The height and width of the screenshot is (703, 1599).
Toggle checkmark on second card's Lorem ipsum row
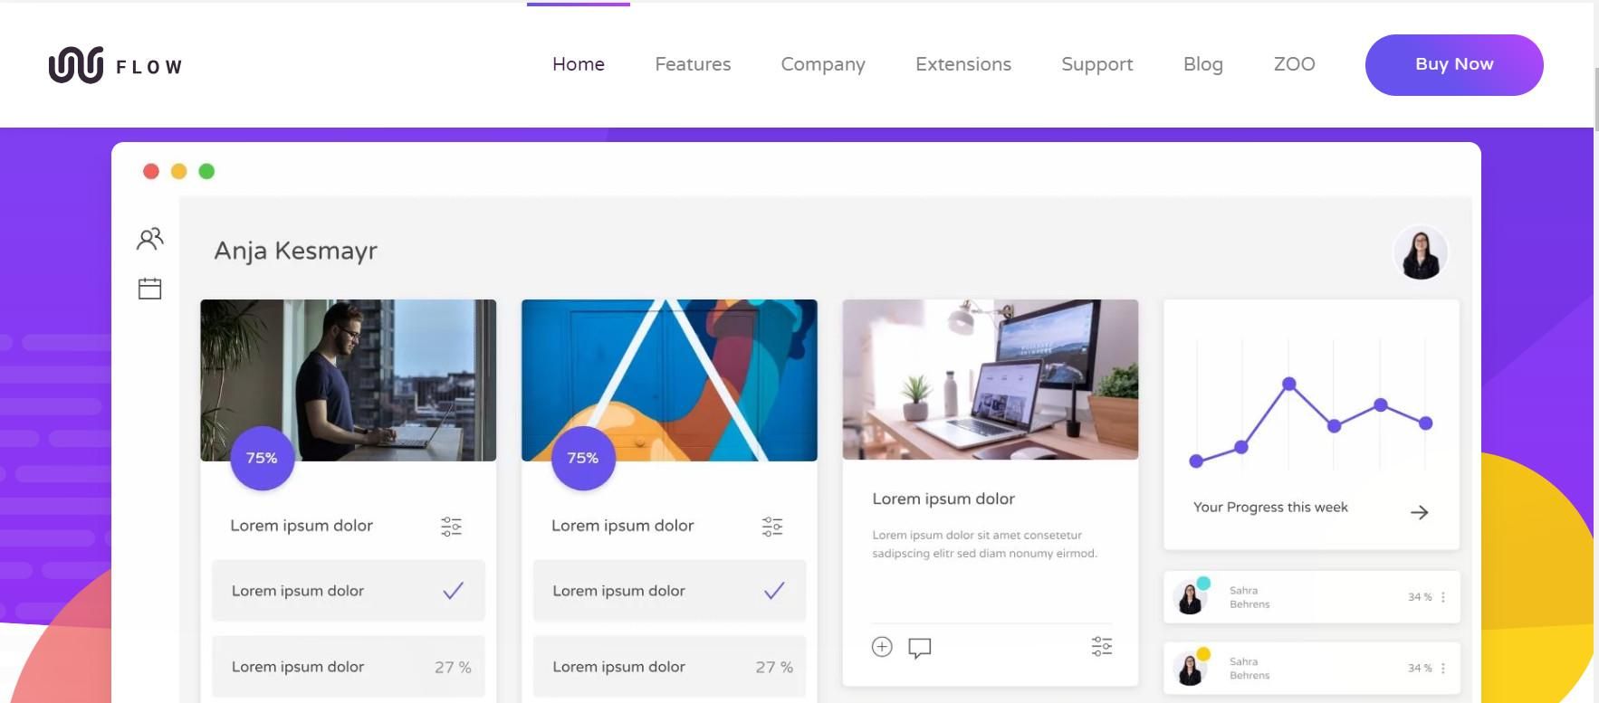774,591
